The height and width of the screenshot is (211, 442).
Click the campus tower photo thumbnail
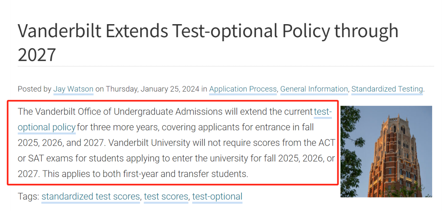[386, 151]
